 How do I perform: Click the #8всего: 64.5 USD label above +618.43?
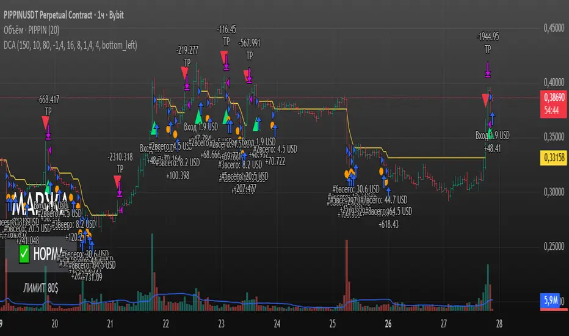click(x=389, y=212)
